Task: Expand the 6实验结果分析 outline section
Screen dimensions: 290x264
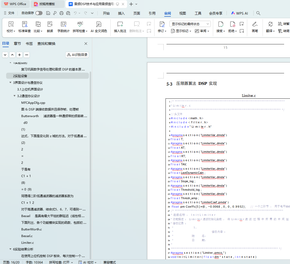Action: click(11, 249)
